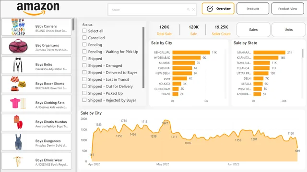This screenshot has width=307, height=172.
Task: Select the Boys Dungarees image
Action: pyautogui.click(x=18, y=142)
